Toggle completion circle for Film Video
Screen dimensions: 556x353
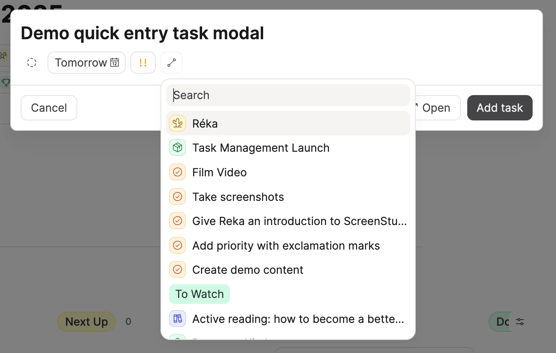(x=177, y=172)
